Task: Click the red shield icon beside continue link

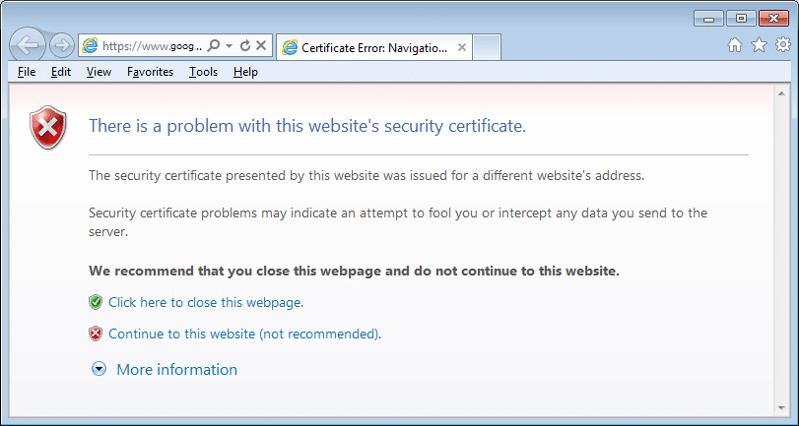Action: (96, 334)
